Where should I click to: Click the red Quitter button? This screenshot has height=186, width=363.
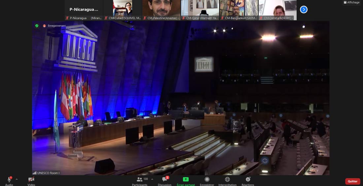coord(352,181)
